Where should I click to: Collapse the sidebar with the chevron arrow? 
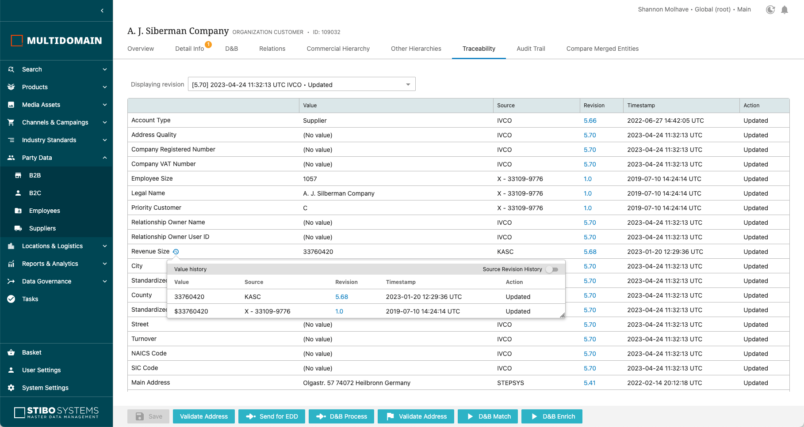[x=102, y=11]
